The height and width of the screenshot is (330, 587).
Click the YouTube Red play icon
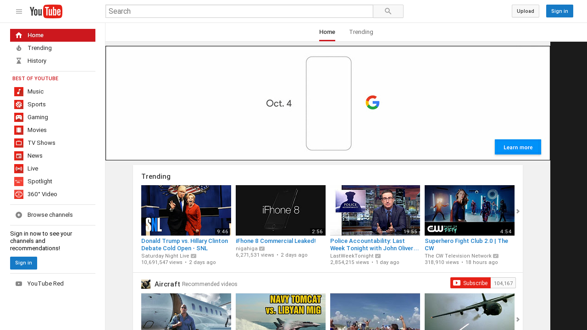pos(19,284)
